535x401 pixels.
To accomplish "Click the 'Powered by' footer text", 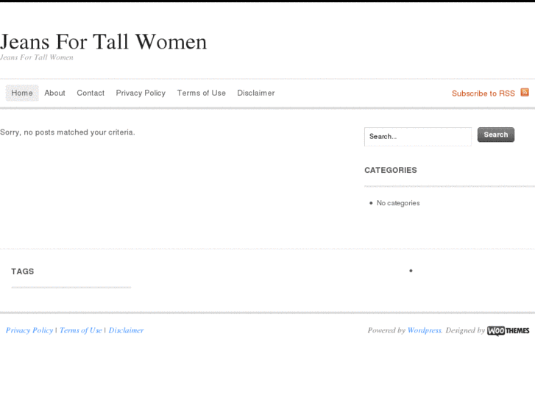I will (x=386, y=330).
